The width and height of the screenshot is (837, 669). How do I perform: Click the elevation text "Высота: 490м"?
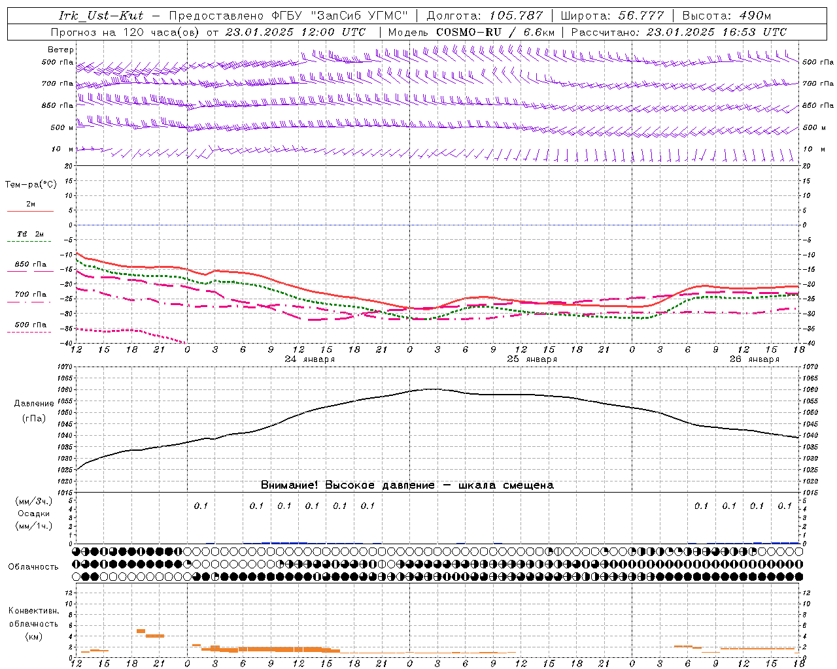(726, 16)
